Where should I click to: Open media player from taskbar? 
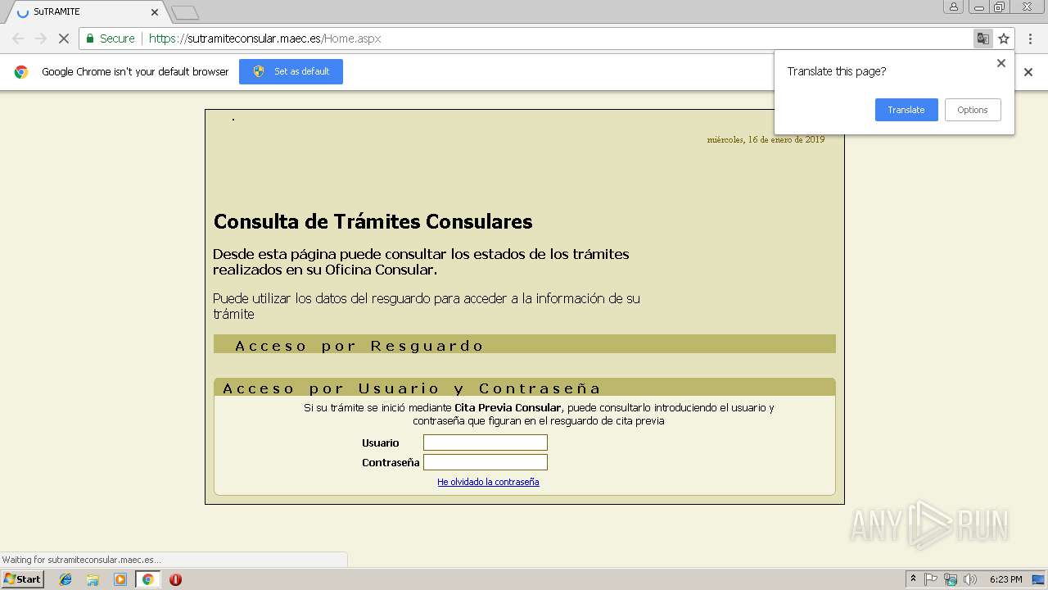click(x=120, y=579)
